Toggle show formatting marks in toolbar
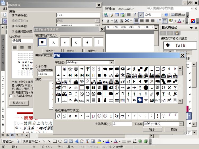 click(x=141, y=15)
